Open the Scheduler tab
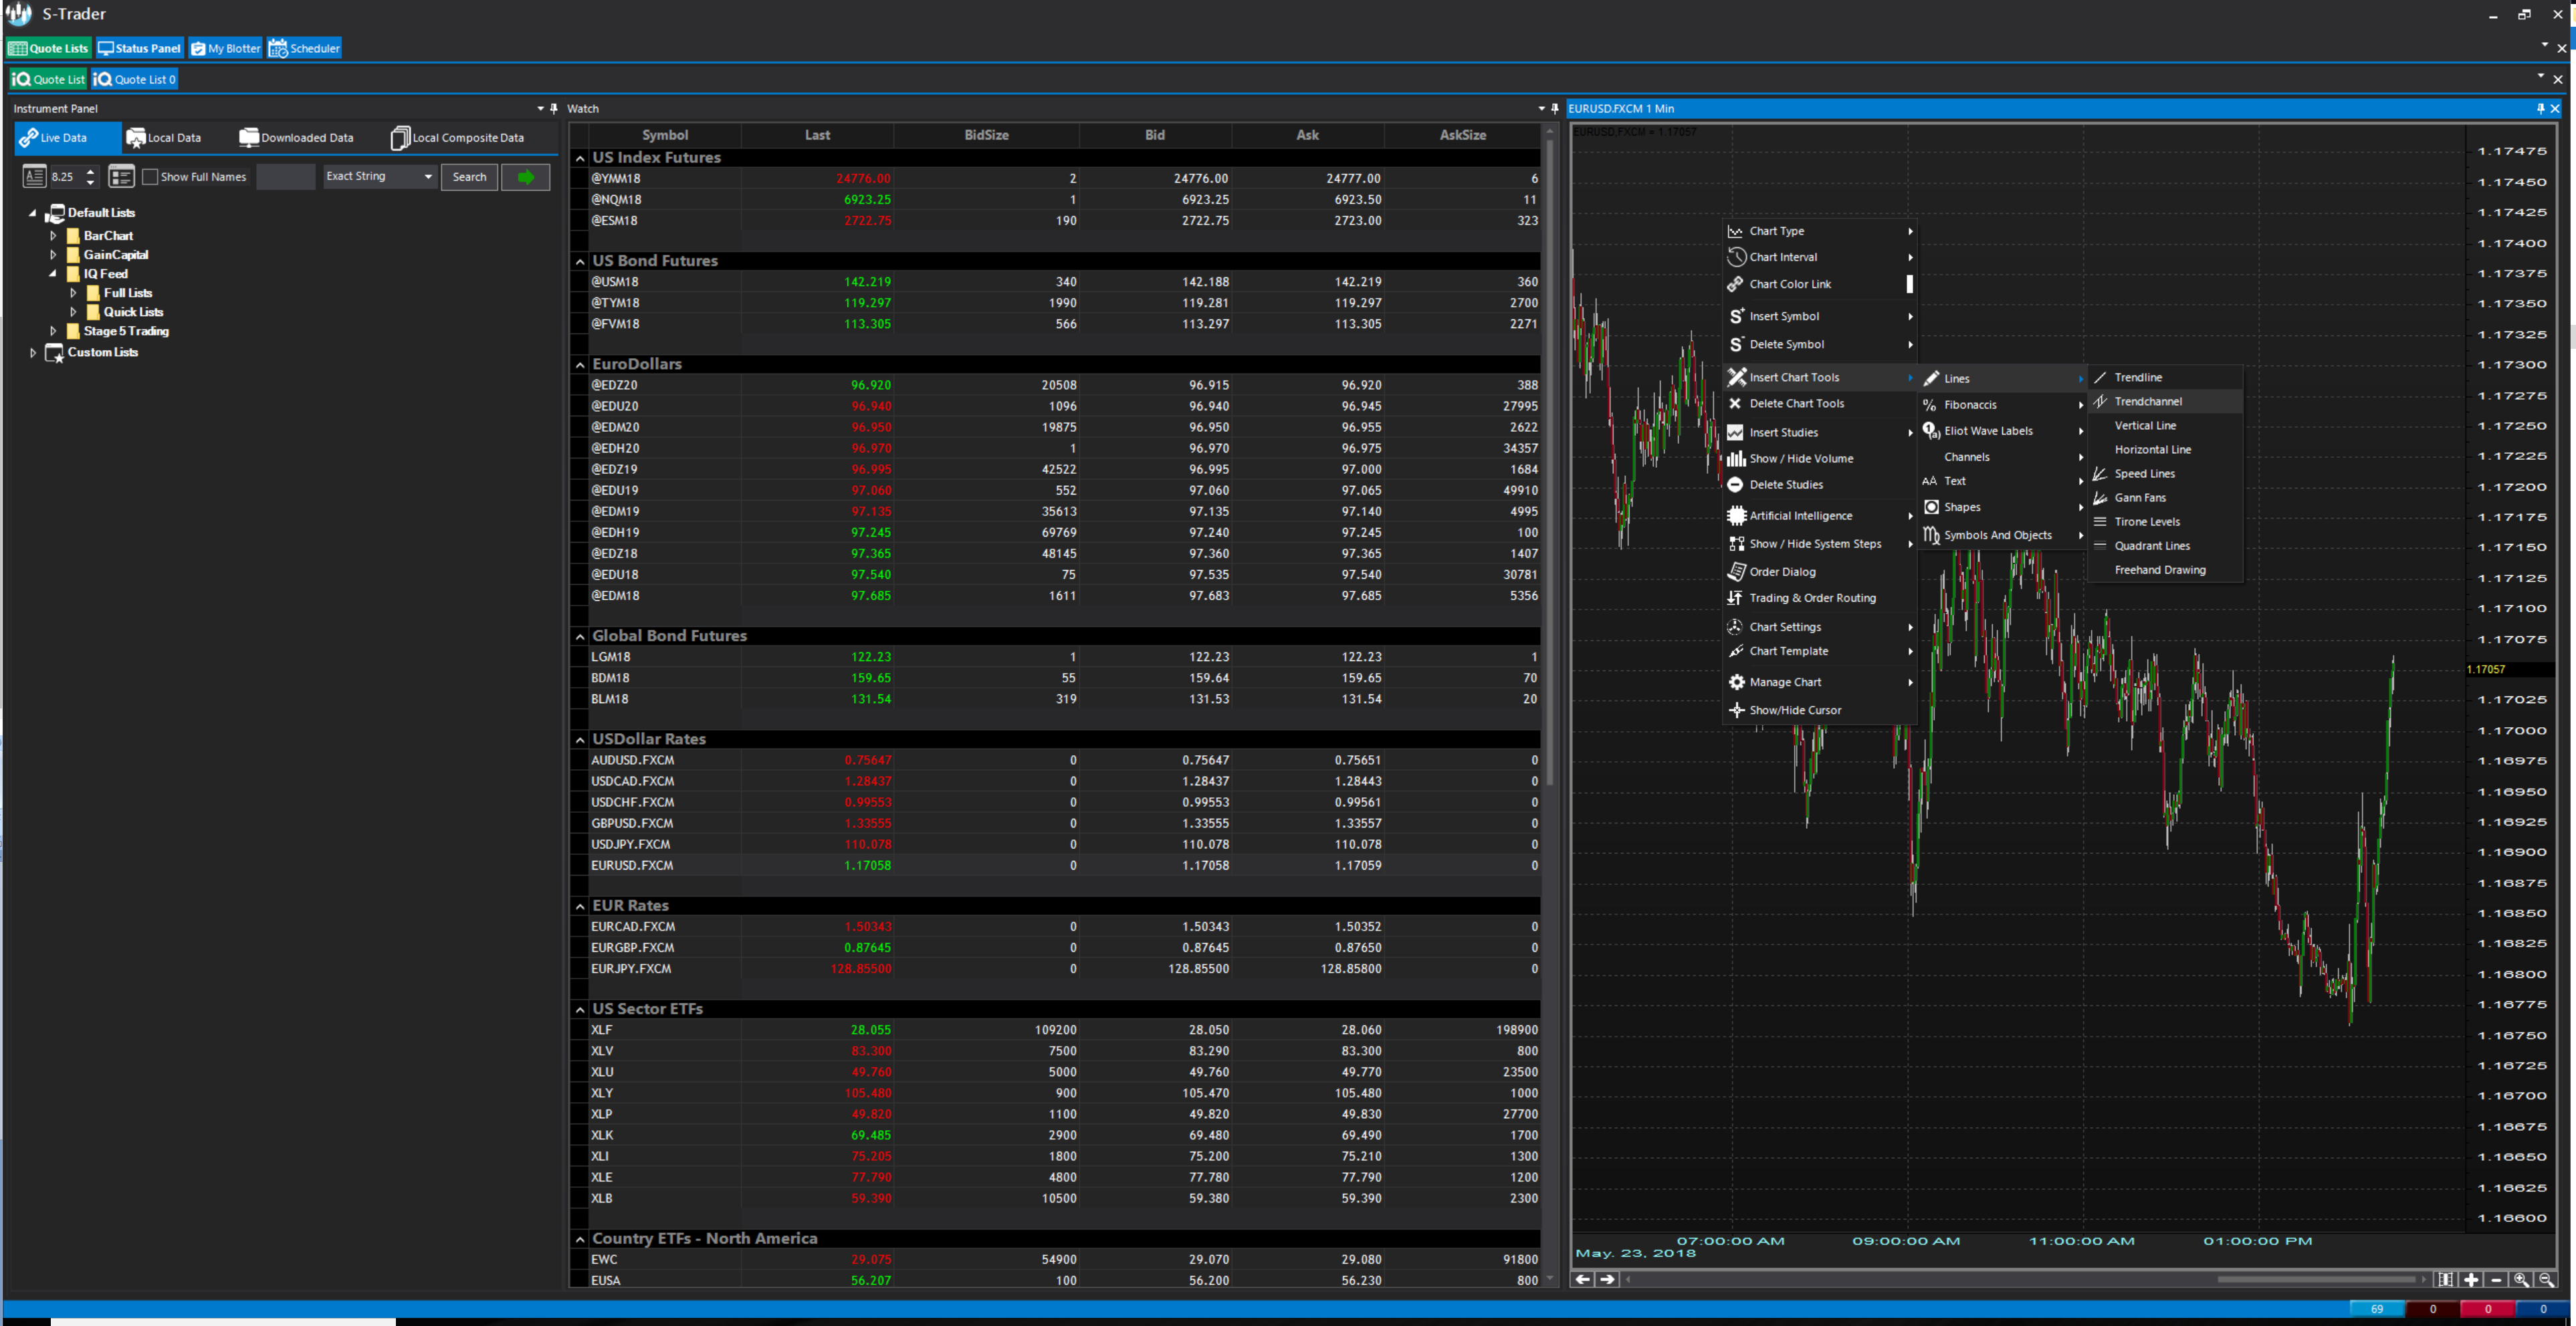The height and width of the screenshot is (1326, 2576). pos(304,48)
